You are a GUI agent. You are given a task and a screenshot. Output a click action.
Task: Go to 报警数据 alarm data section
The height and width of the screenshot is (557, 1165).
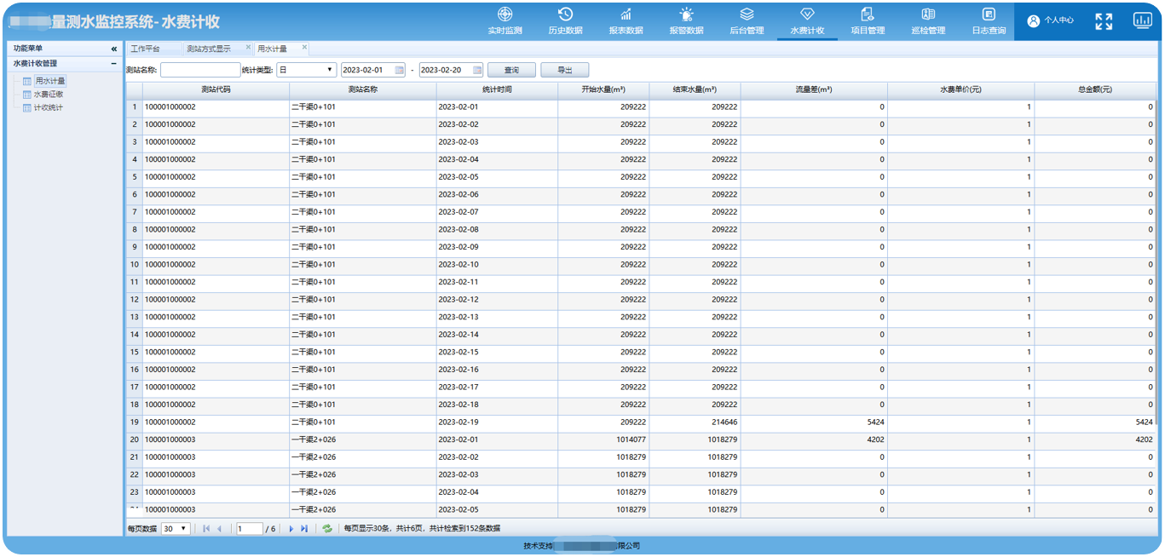pos(686,21)
